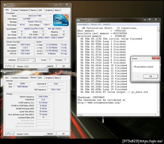This screenshot has width=164, height=144.
Task: Open Mainboard tab in lower CPU-Z window
Action: 24,78
